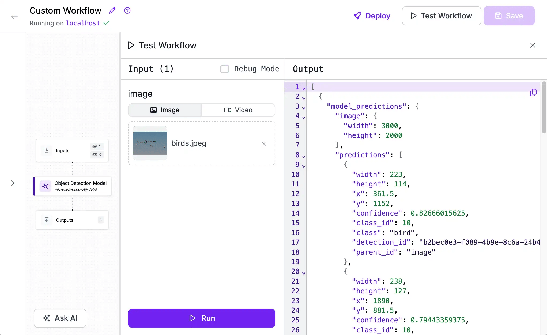
Task: Click the Deploy button
Action: [372, 16]
